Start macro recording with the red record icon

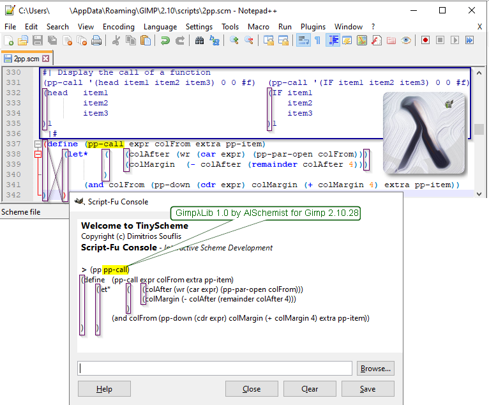tap(425, 40)
